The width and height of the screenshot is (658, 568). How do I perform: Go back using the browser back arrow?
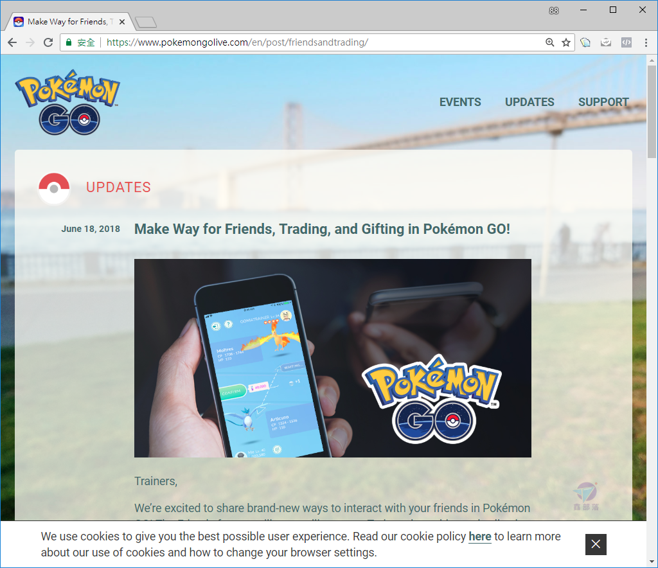(x=12, y=42)
